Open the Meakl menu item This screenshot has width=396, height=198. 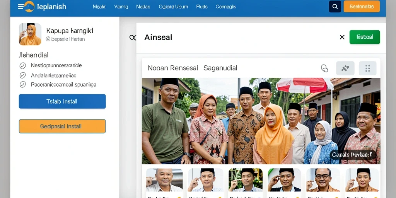pos(99,7)
